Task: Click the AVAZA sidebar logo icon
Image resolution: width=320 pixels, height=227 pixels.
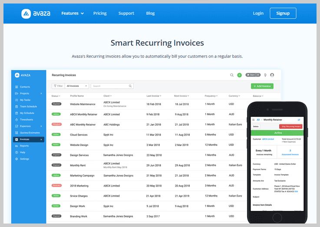Action: (x=17, y=75)
